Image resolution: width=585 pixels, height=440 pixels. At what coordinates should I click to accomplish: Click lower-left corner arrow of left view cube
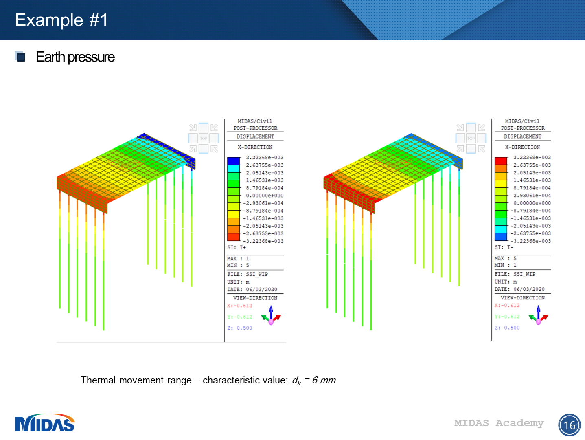click(x=193, y=149)
